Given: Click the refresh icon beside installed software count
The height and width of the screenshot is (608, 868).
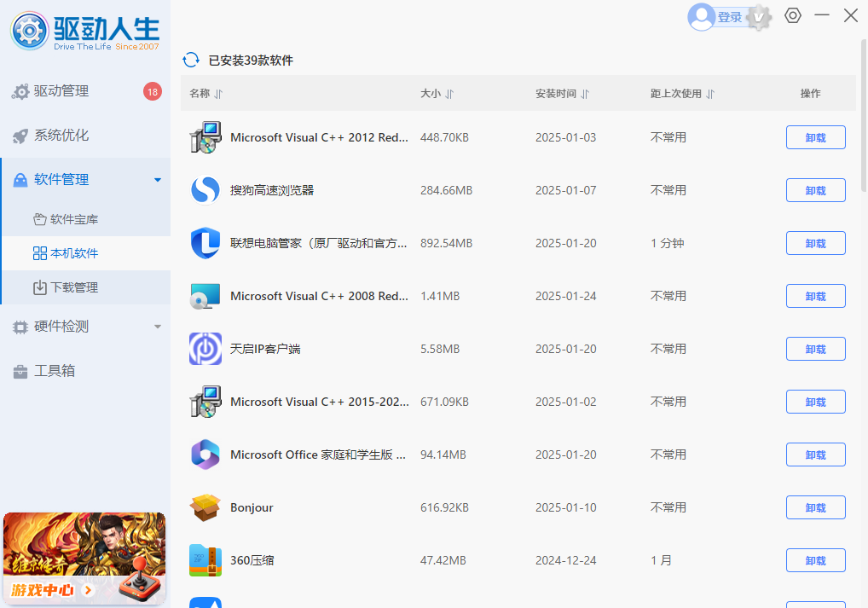Looking at the screenshot, I should pos(191,60).
